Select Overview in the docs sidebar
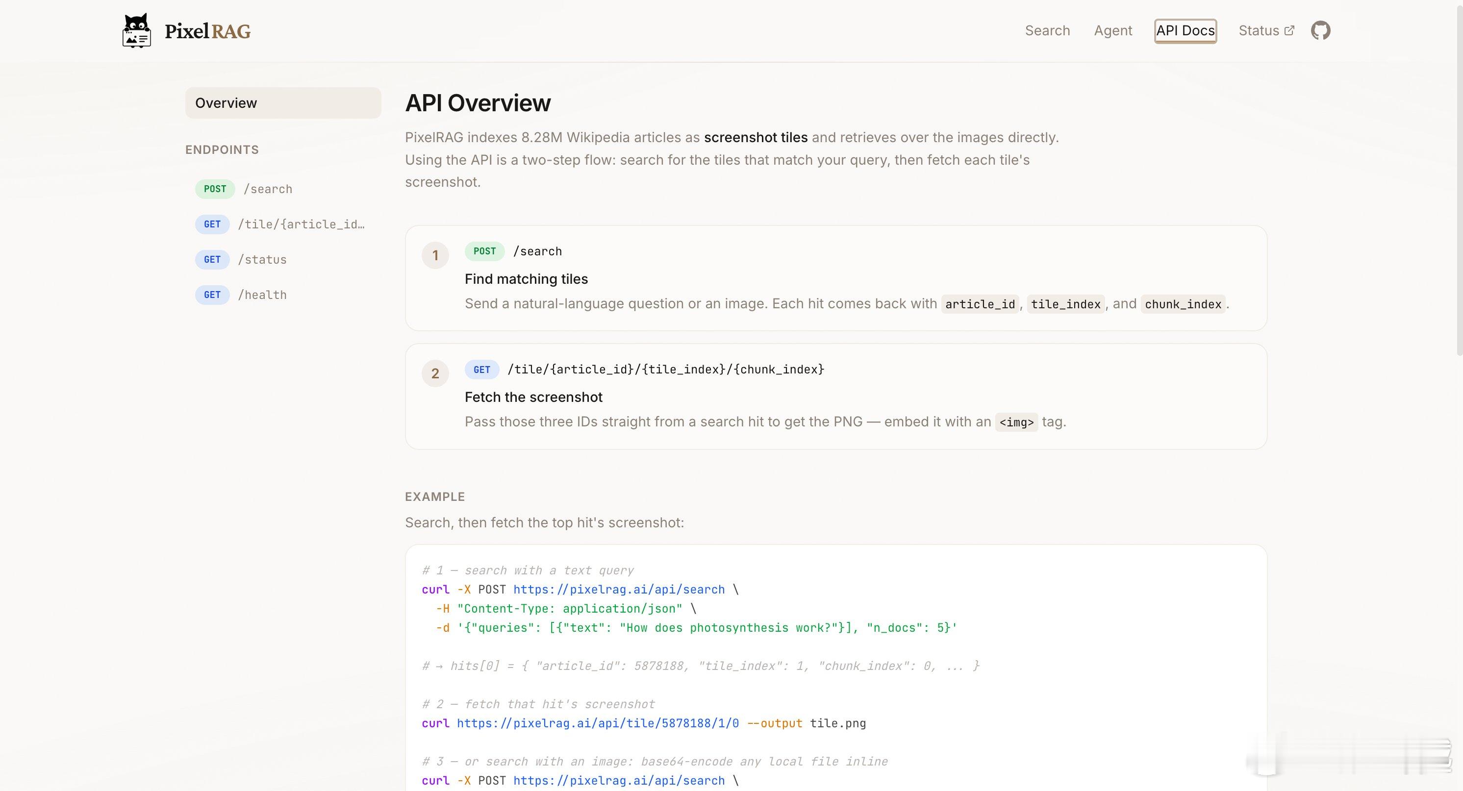This screenshot has width=1463, height=791. (x=283, y=103)
